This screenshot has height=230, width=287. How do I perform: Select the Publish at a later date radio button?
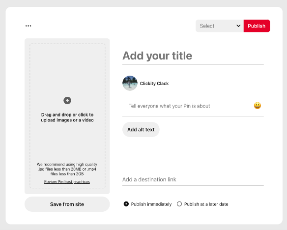[179, 204]
